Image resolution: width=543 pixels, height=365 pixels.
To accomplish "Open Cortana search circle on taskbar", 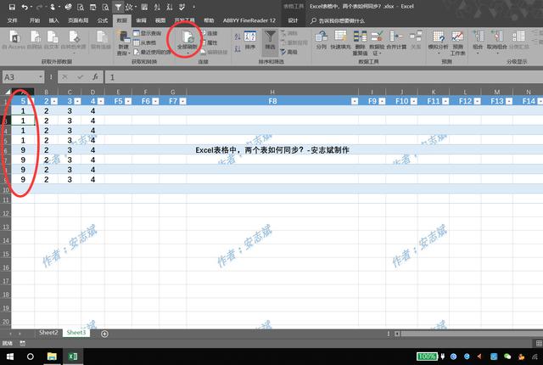I will (x=31, y=357).
